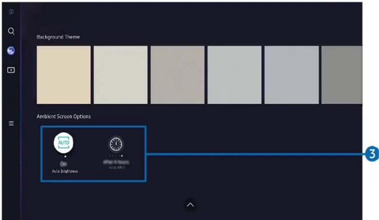The image size is (379, 220).
Task: Open the Search icon in sidebar
Action: [x=11, y=31]
